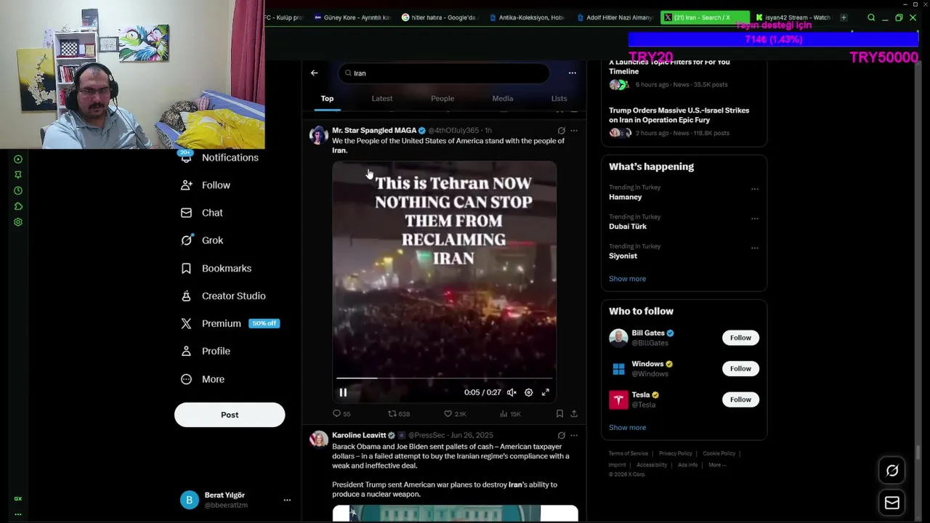Click the Follow sidebar icon
930x523 pixels.
[x=187, y=185]
